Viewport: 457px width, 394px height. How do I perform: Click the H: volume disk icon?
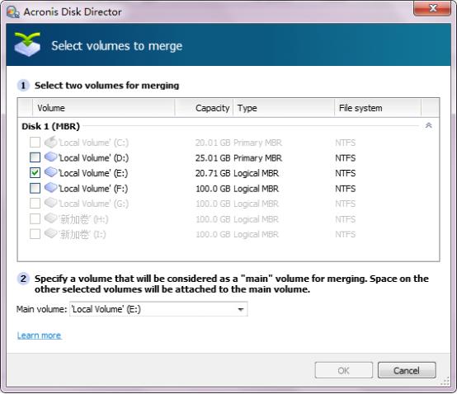pos(50,218)
